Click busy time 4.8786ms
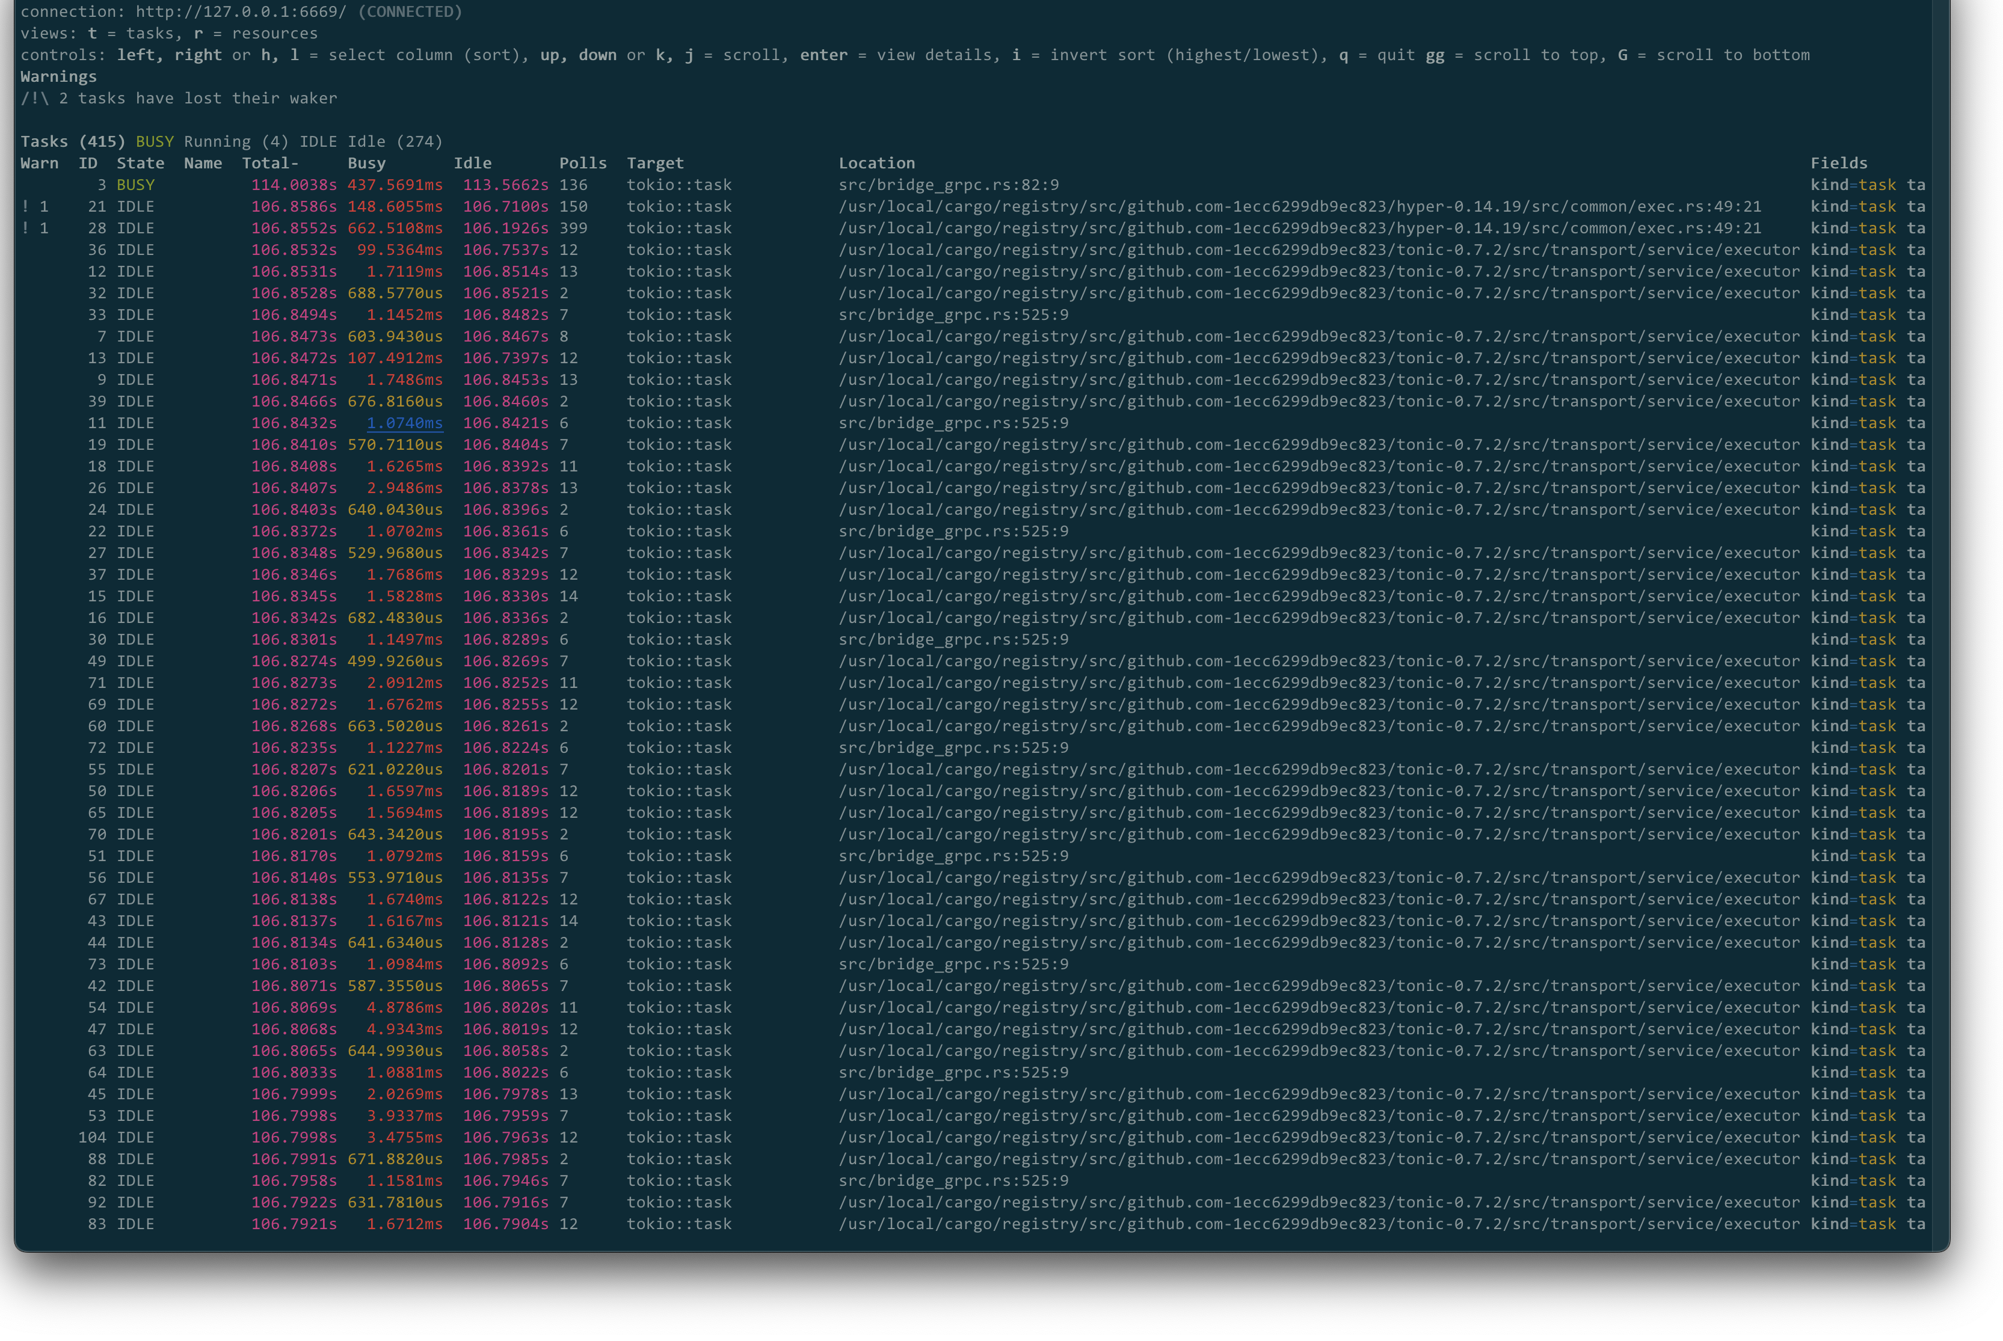Image resolution: width=2003 pixels, height=1341 pixels. [405, 1007]
